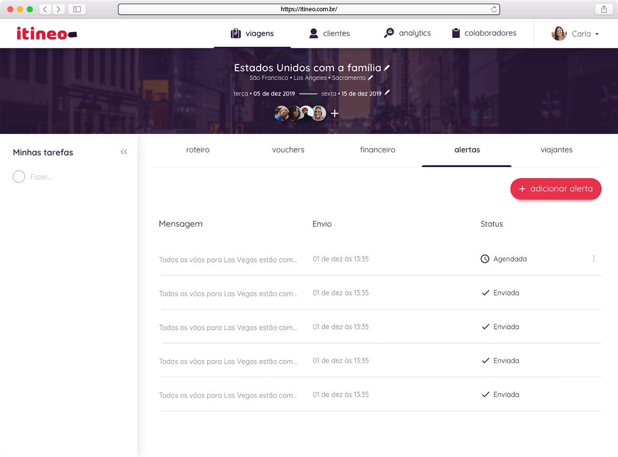Open the three-dot menu of the Agendada alert
The image size is (618, 457).
594,259
